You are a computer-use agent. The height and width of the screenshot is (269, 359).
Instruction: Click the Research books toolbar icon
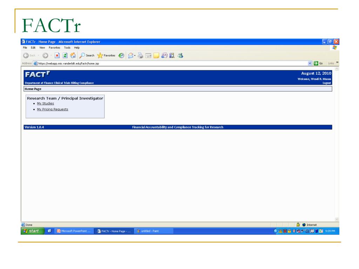(x=172, y=55)
